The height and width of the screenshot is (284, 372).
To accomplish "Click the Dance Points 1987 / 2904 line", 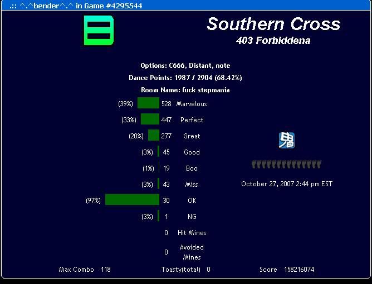I will (x=185, y=78).
